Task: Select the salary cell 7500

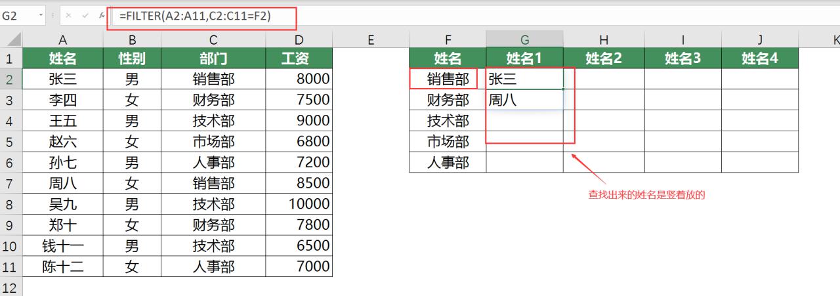Action: 299,100
